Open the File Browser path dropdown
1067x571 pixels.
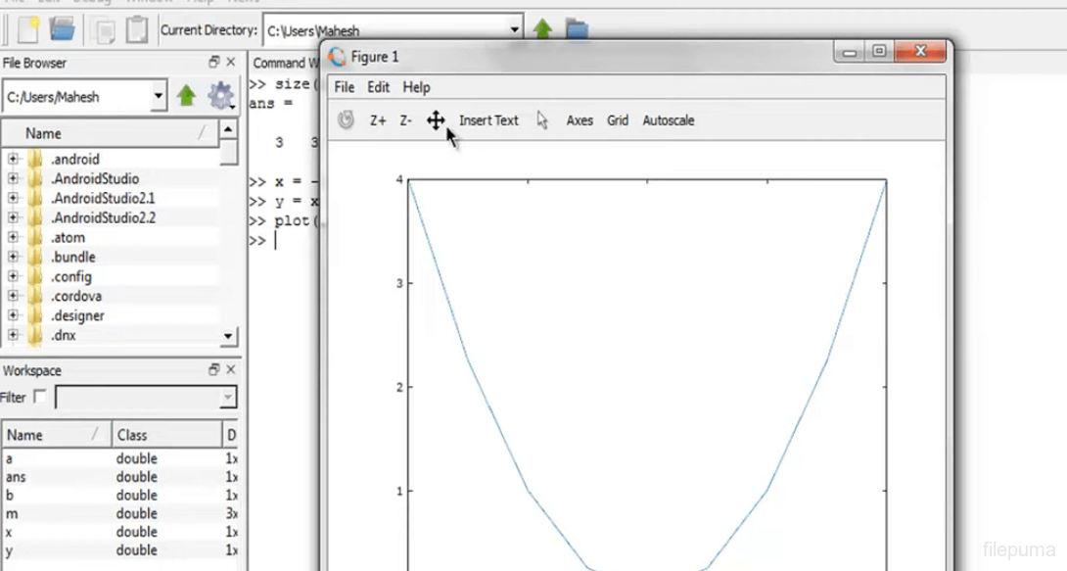point(158,96)
